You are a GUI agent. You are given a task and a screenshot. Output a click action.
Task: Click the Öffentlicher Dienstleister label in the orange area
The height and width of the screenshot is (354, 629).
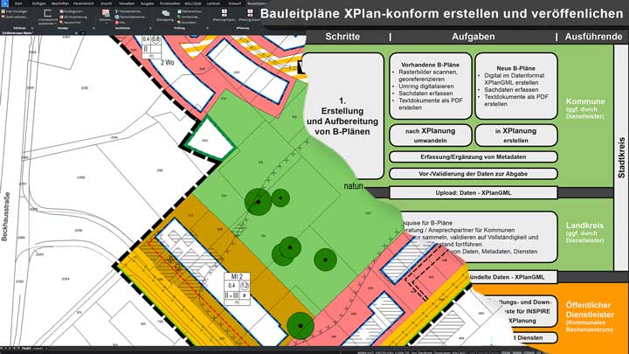coord(590,309)
